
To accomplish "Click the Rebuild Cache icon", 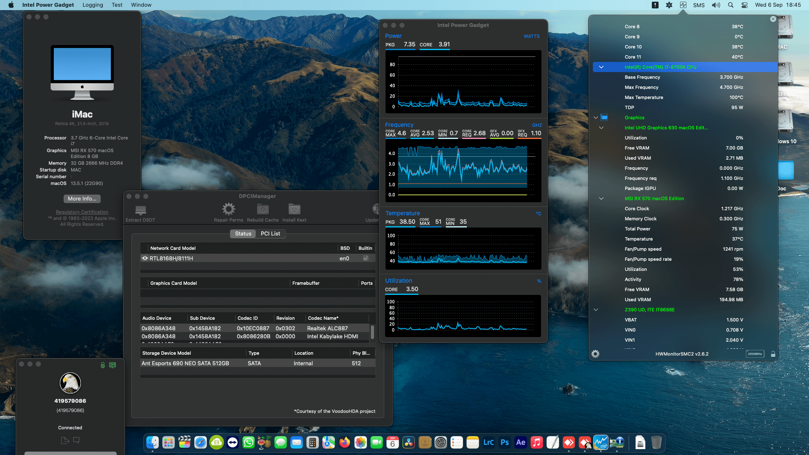I will pos(263,209).
